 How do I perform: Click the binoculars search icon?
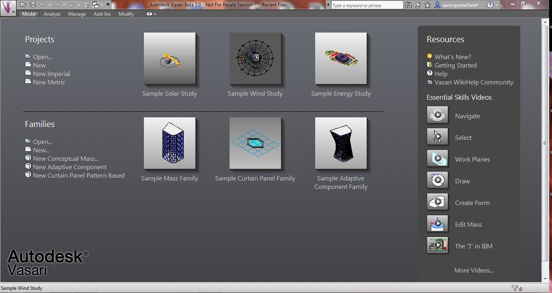408,5
